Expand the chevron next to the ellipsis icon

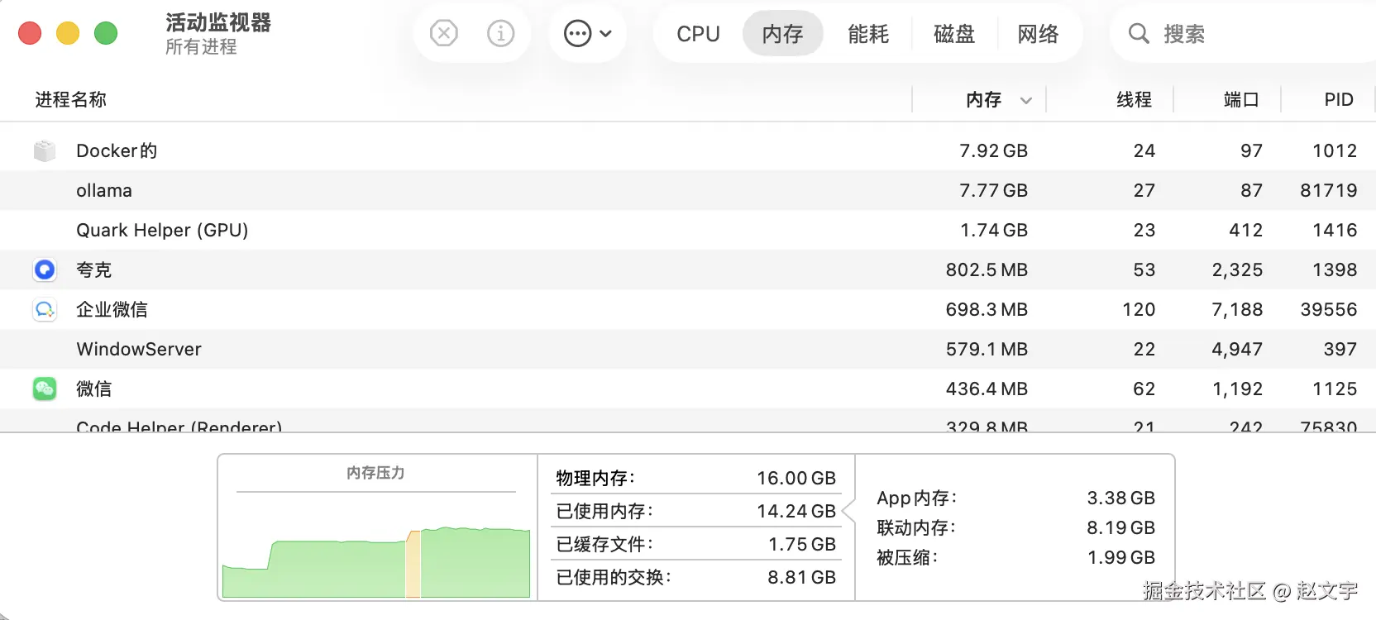pyautogui.click(x=606, y=34)
